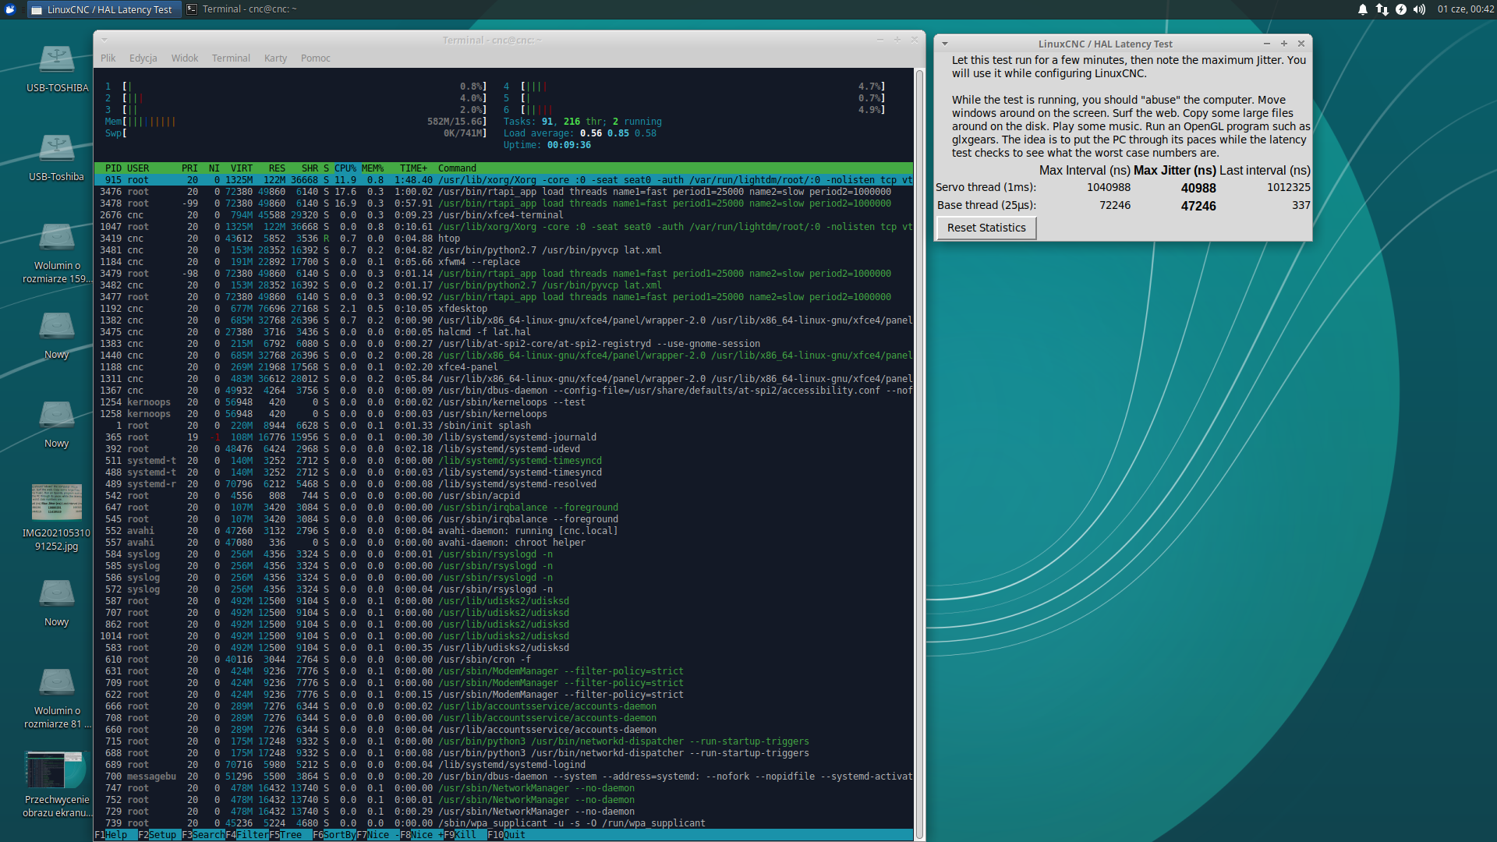Switch to LinuxCNC / HAL Latency Test taskbar button
Image resolution: width=1497 pixels, height=842 pixels.
point(104,9)
